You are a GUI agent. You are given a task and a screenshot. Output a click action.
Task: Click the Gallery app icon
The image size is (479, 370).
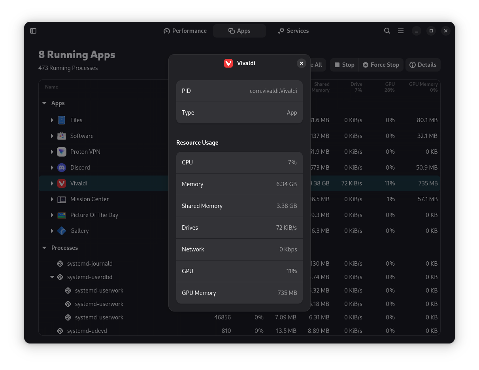(62, 230)
